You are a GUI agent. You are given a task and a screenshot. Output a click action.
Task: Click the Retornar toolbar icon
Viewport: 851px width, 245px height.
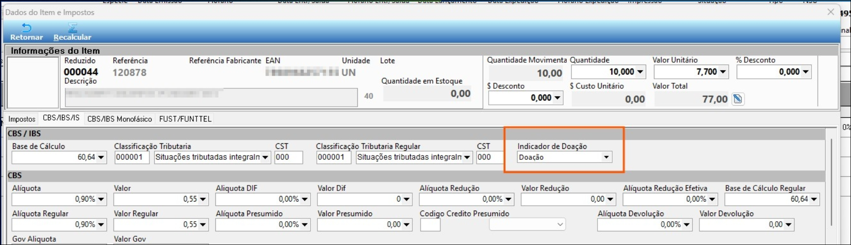pyautogui.click(x=26, y=28)
